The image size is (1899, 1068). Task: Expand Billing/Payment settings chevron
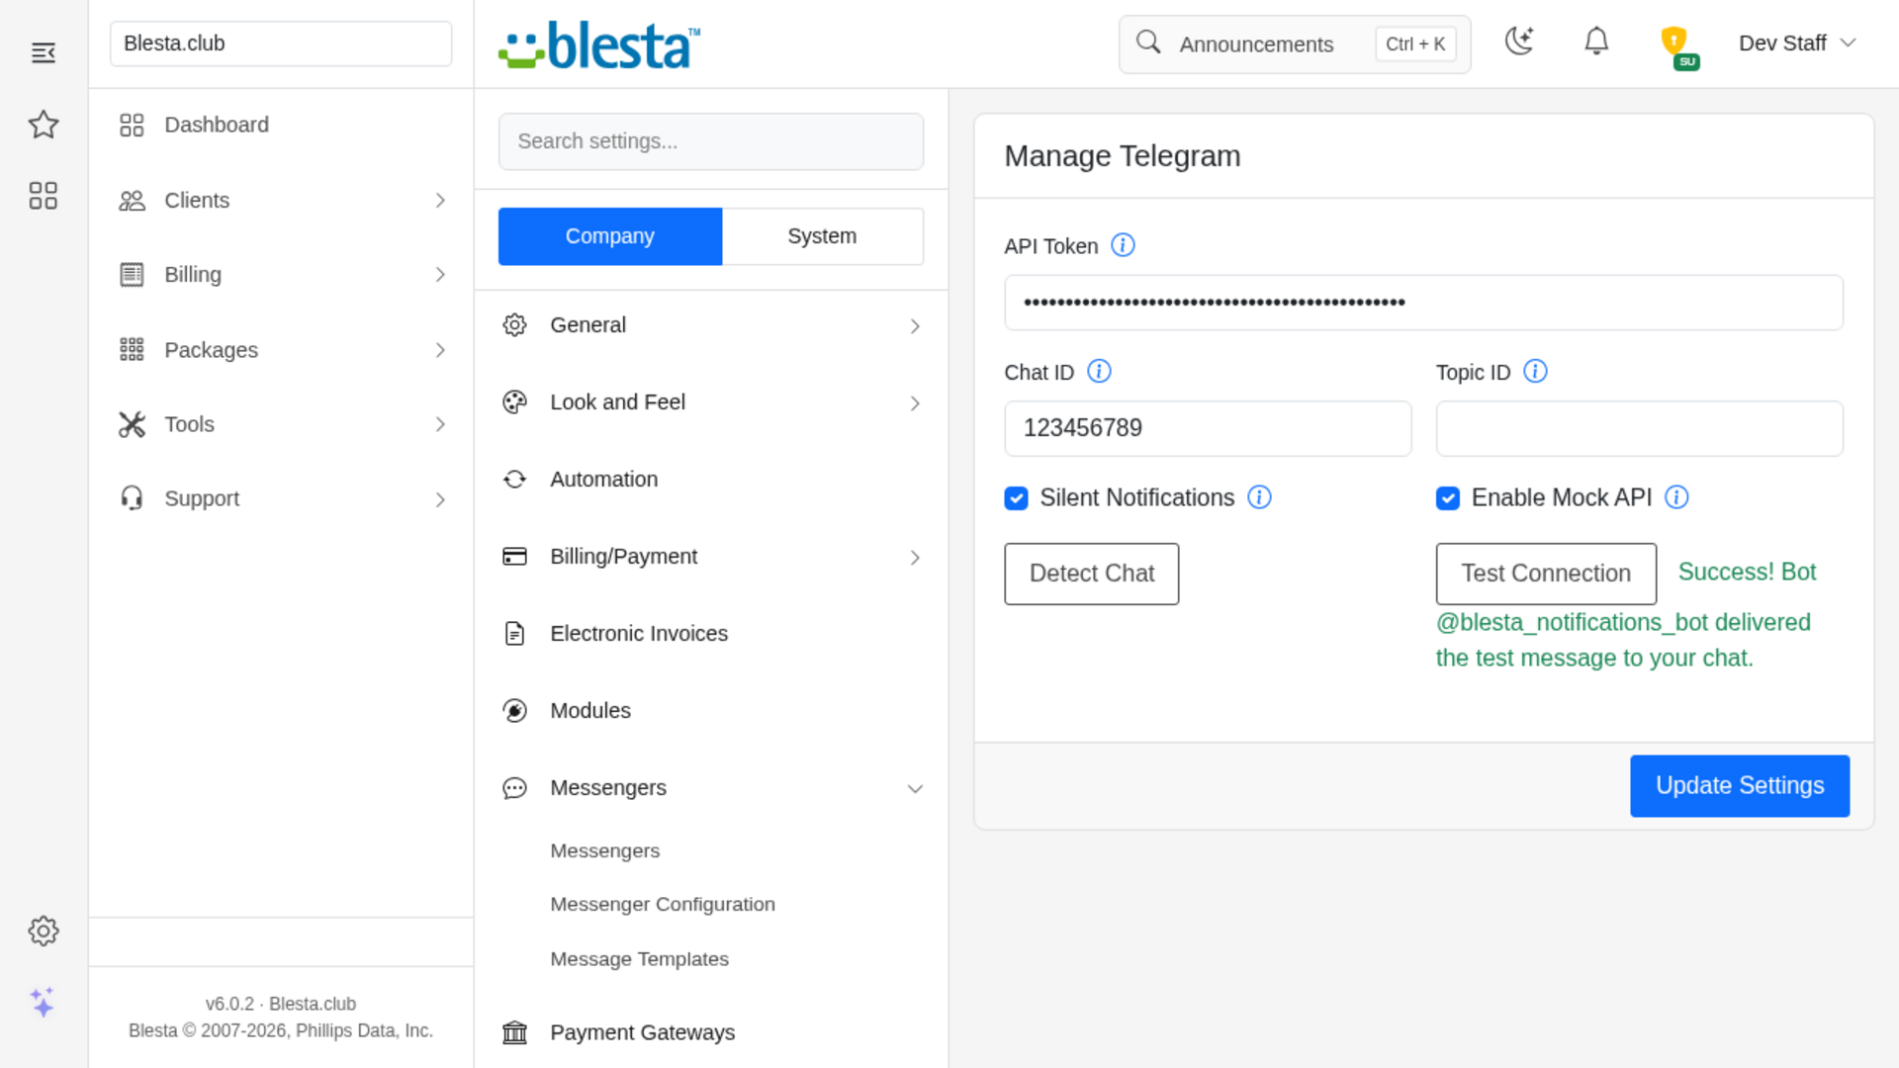pyautogui.click(x=915, y=558)
